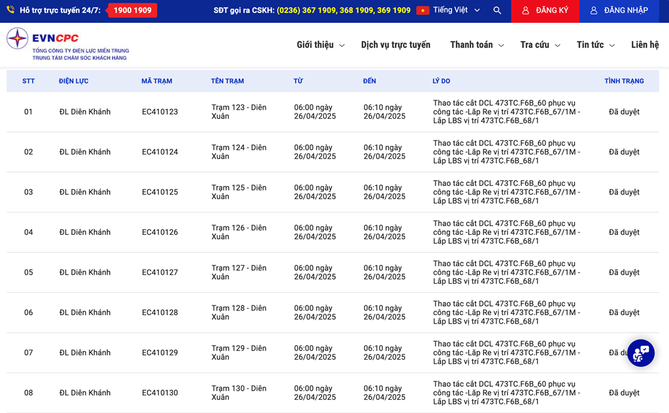Click the LÝ DO column header

pos(441,81)
